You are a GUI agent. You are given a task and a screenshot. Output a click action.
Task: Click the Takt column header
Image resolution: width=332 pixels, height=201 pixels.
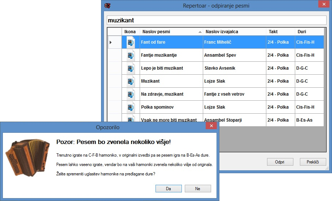[280, 32]
